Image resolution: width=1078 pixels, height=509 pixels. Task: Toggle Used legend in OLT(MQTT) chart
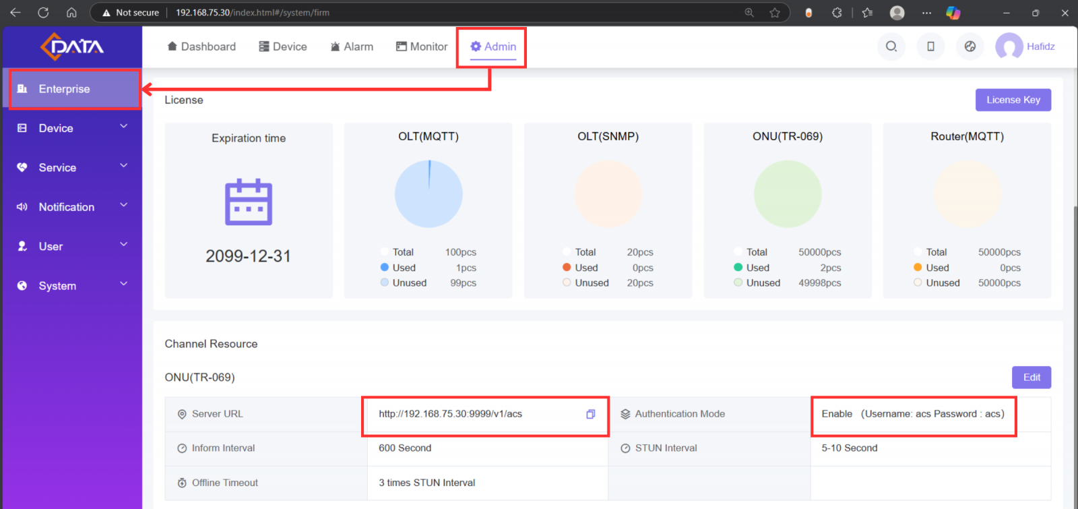click(x=398, y=268)
